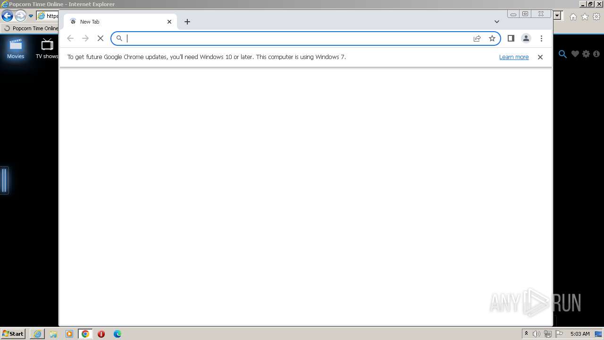
Task: Open Edge from taskbar
Action: [x=117, y=334]
